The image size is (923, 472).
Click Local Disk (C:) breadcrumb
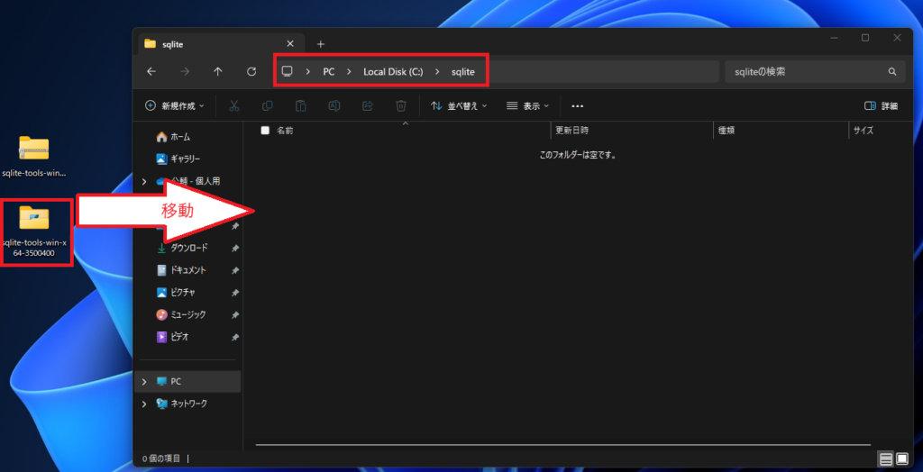coord(393,72)
